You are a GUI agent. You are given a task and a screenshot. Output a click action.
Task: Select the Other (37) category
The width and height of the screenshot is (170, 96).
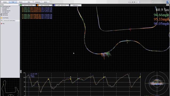(x=6, y=12)
